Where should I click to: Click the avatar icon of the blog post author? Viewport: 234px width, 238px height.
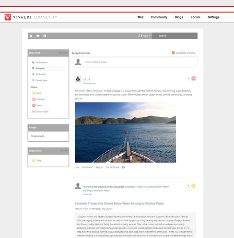(78, 186)
